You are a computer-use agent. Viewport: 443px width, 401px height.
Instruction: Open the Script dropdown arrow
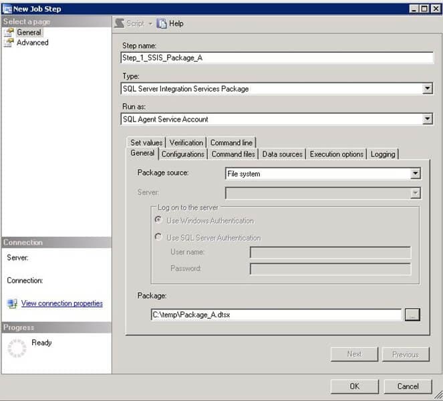[x=150, y=23]
